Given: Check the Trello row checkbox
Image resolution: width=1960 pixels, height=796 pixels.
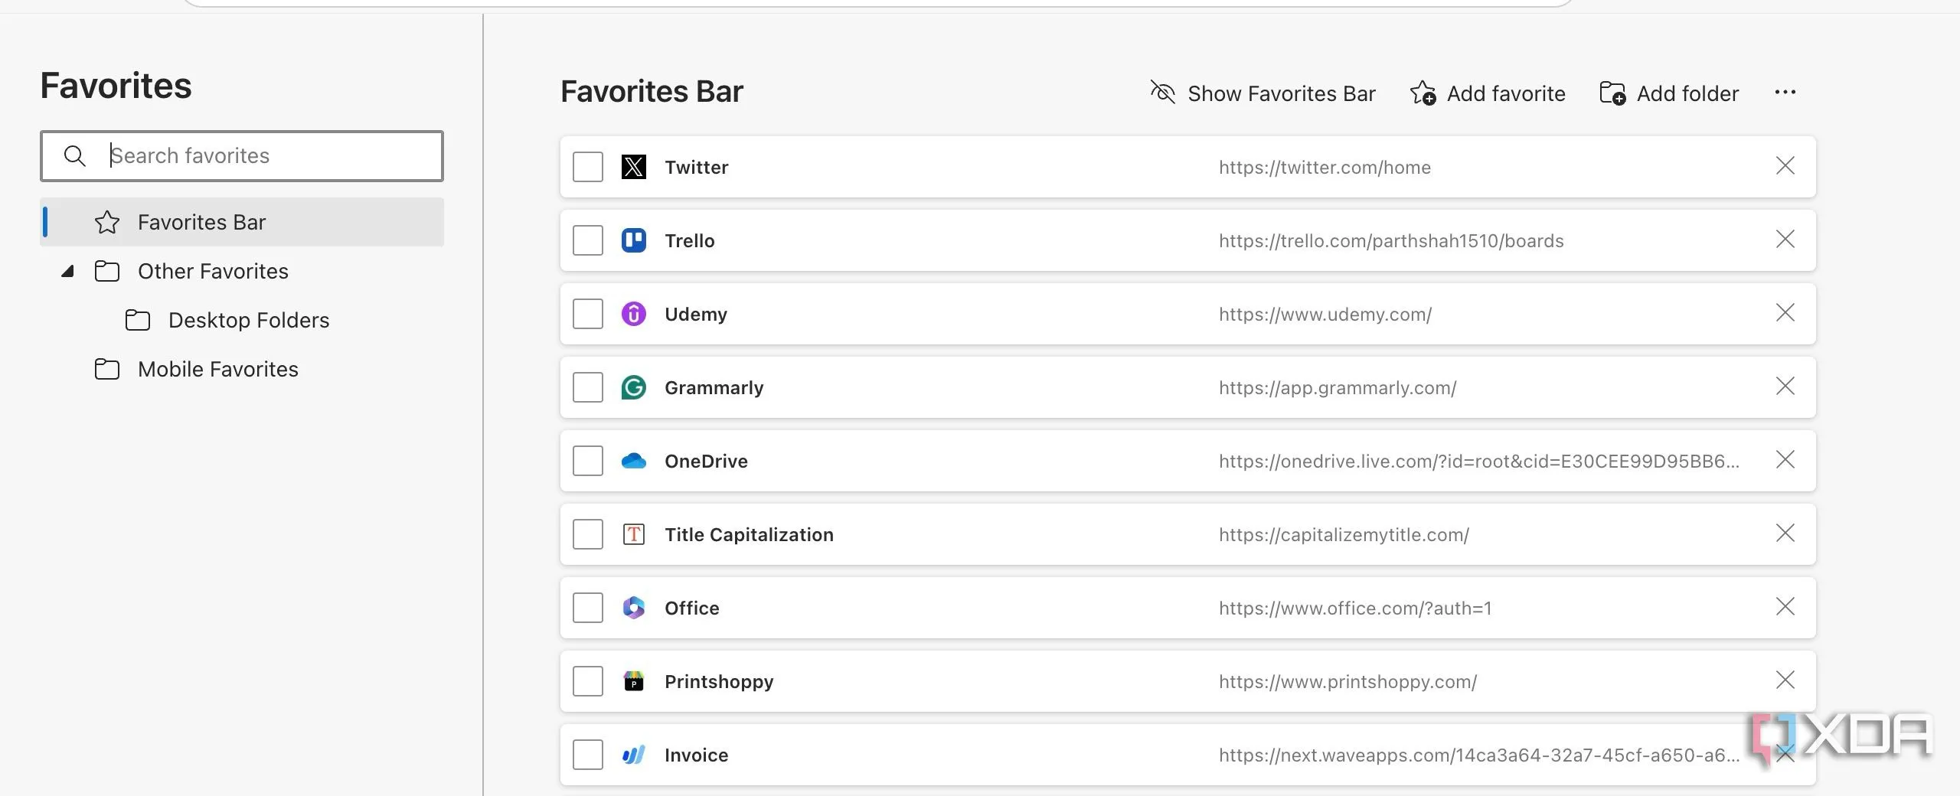Looking at the screenshot, I should pyautogui.click(x=588, y=240).
